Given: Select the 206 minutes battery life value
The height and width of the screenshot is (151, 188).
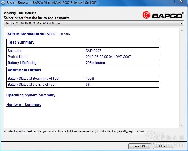Looking at the screenshot, I should 95,63.
